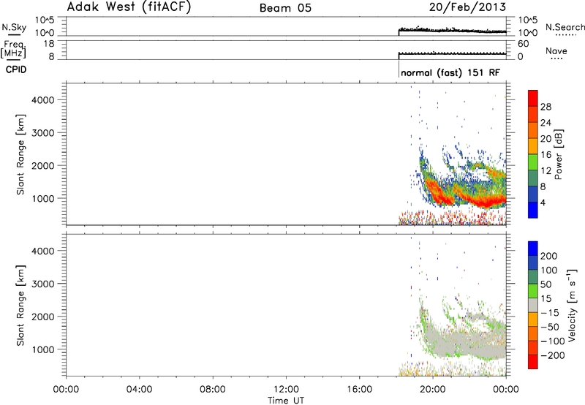Click the velocity panel "Slant Range [km]" label

20,306
